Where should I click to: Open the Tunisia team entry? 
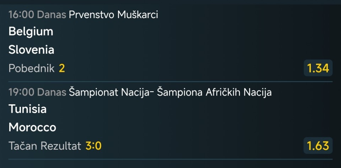[x=28, y=109]
